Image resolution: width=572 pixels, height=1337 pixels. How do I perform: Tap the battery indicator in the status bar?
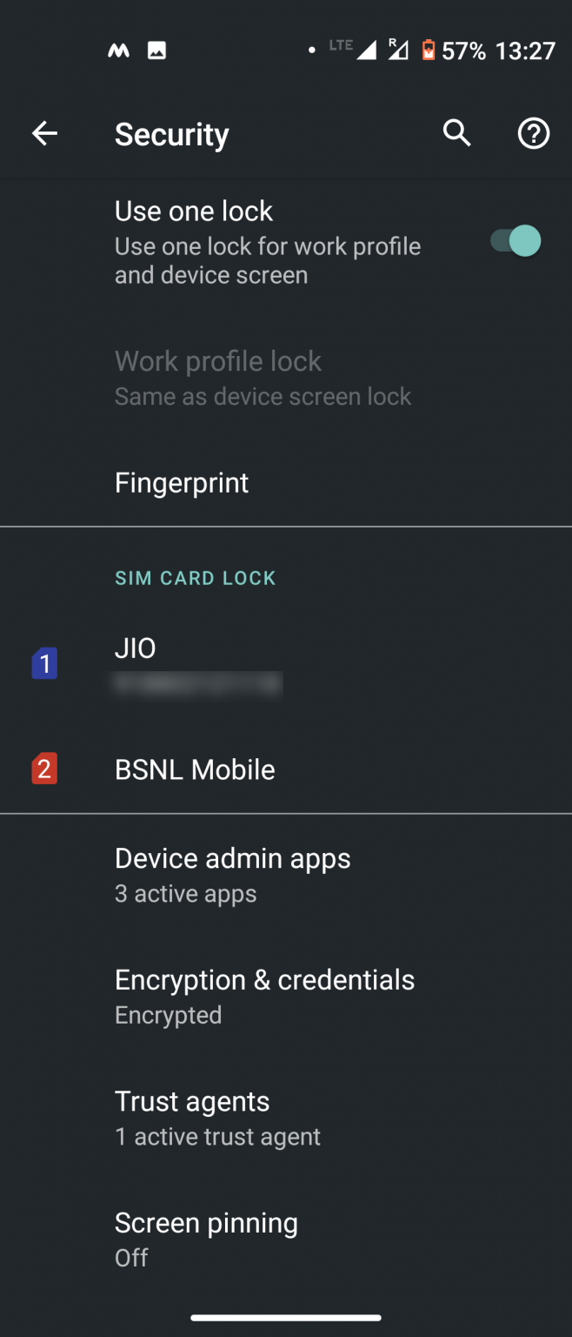[428, 50]
